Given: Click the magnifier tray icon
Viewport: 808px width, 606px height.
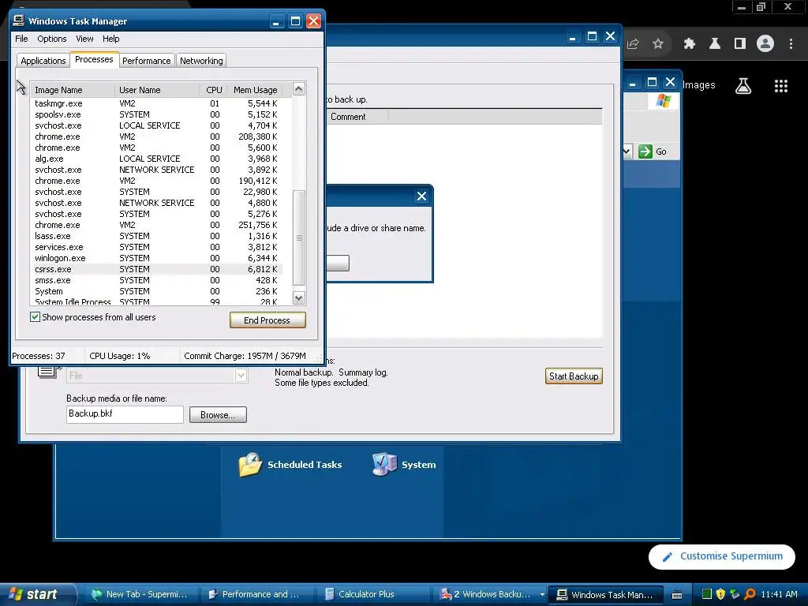Looking at the screenshot, I should point(750,594).
